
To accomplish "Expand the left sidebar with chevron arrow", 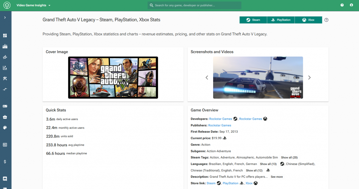I will [x=5, y=17].
